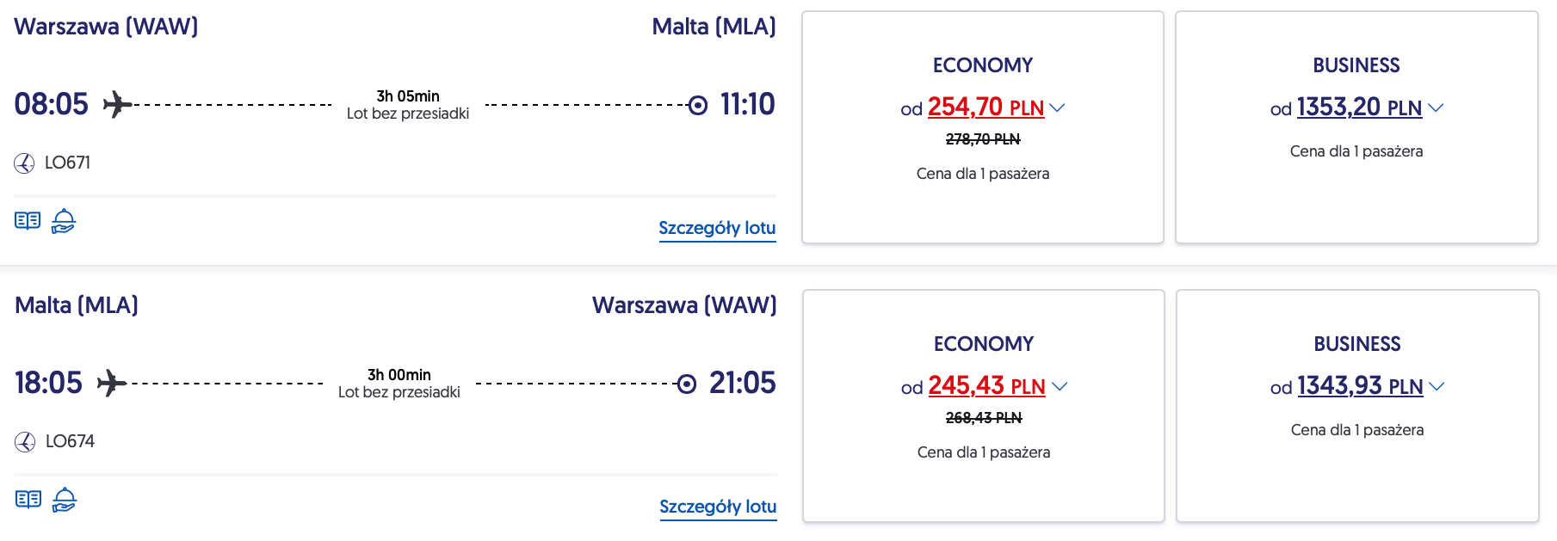
Task: Open Szczegóły lotu for Warszawa–Malta flight
Action: click(717, 228)
